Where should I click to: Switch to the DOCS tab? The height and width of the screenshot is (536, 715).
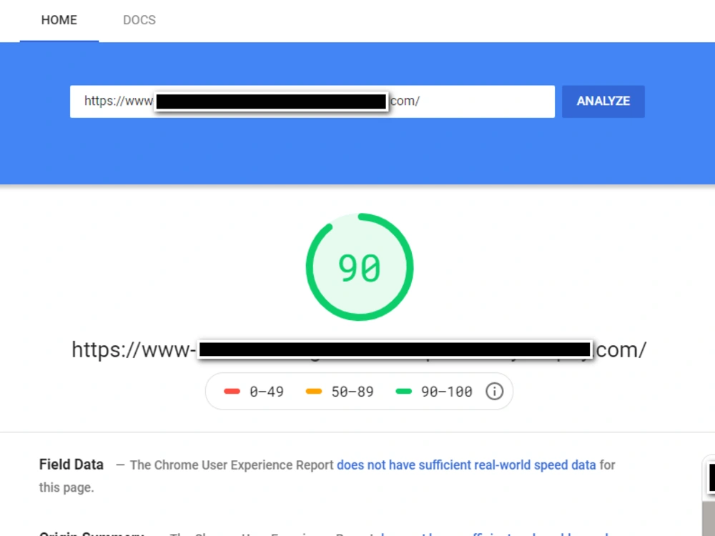139,20
